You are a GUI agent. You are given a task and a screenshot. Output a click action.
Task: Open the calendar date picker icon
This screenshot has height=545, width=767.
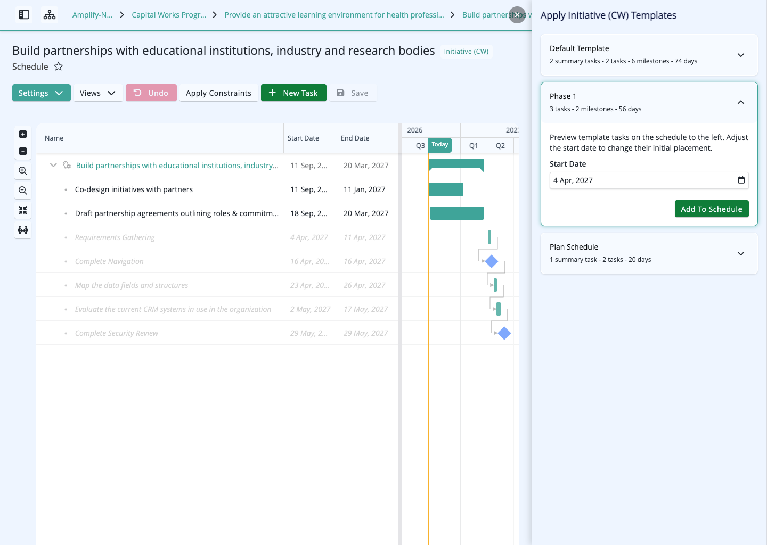[741, 180]
